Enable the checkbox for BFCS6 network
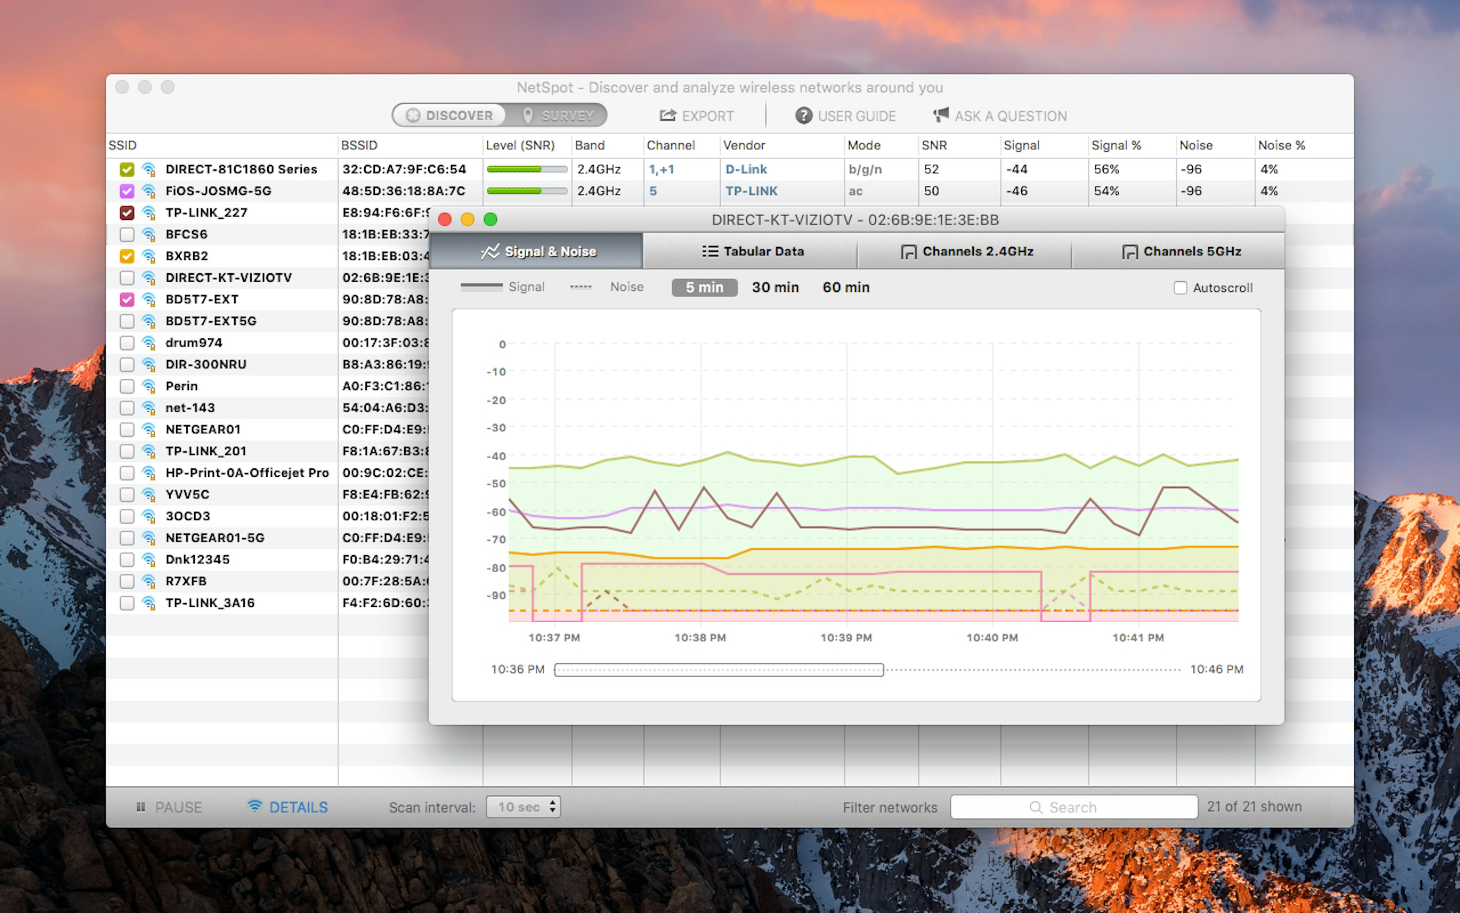 127,234
